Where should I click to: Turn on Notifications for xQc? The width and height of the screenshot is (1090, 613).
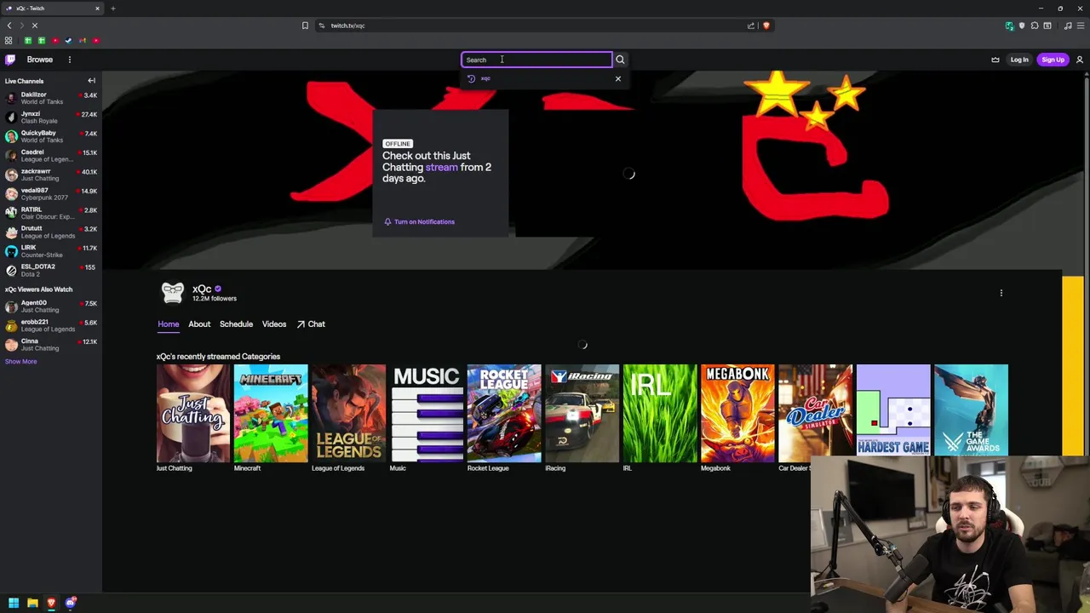point(419,221)
